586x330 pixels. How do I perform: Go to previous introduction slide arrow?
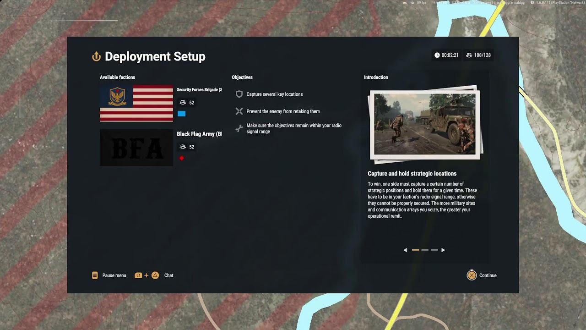coord(405,250)
